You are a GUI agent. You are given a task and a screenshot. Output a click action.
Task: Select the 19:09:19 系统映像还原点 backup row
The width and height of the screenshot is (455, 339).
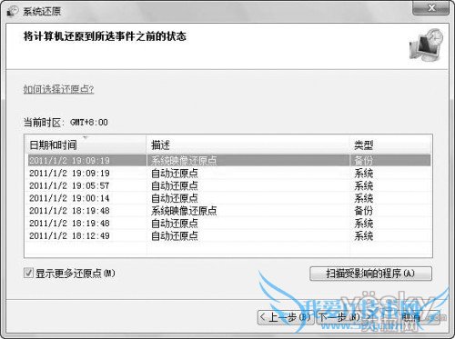pyautogui.click(x=229, y=161)
